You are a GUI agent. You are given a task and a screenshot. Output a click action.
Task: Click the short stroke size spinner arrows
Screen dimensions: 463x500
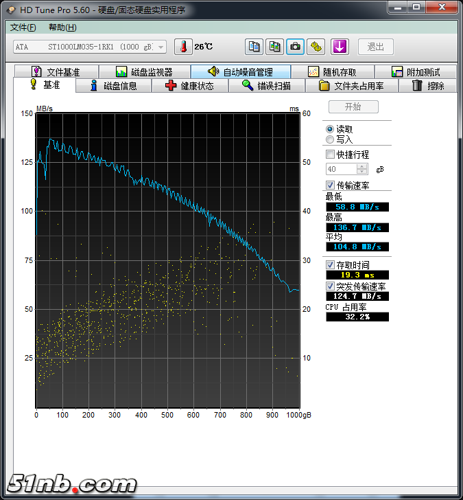tap(362, 169)
